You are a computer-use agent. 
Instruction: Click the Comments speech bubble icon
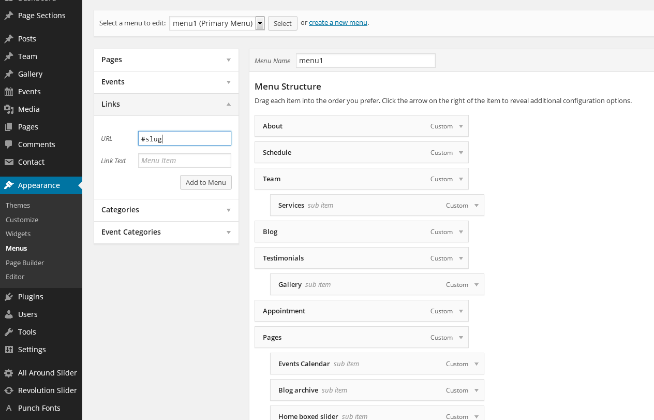pyautogui.click(x=9, y=144)
